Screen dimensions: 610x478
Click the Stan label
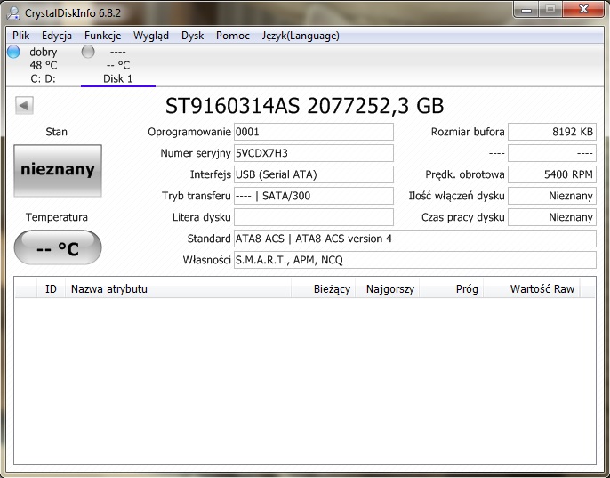56,132
